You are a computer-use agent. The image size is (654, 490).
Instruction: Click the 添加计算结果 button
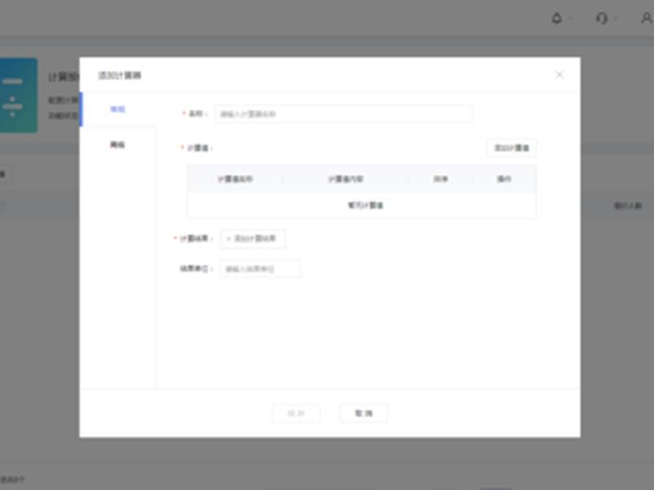pyautogui.click(x=253, y=238)
